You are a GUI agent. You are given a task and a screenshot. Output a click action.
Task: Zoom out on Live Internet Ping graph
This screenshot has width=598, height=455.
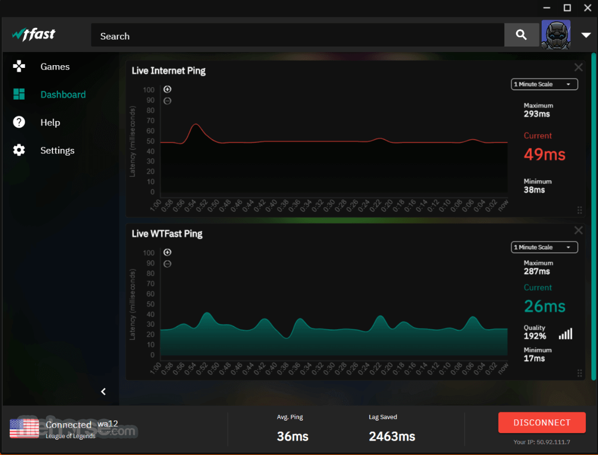click(167, 101)
